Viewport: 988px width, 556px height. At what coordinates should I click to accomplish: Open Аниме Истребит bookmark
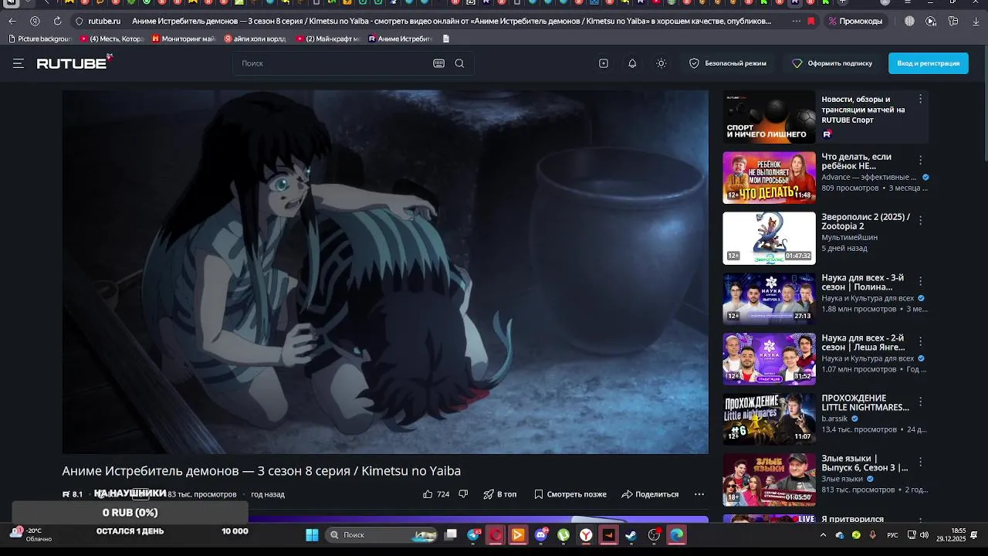[x=401, y=39]
